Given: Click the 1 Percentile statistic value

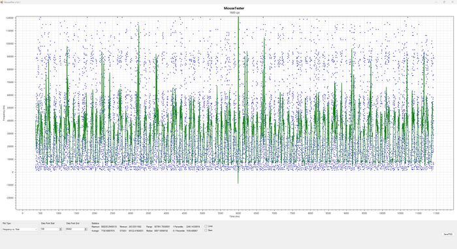Looking at the screenshot, I should (193, 227).
